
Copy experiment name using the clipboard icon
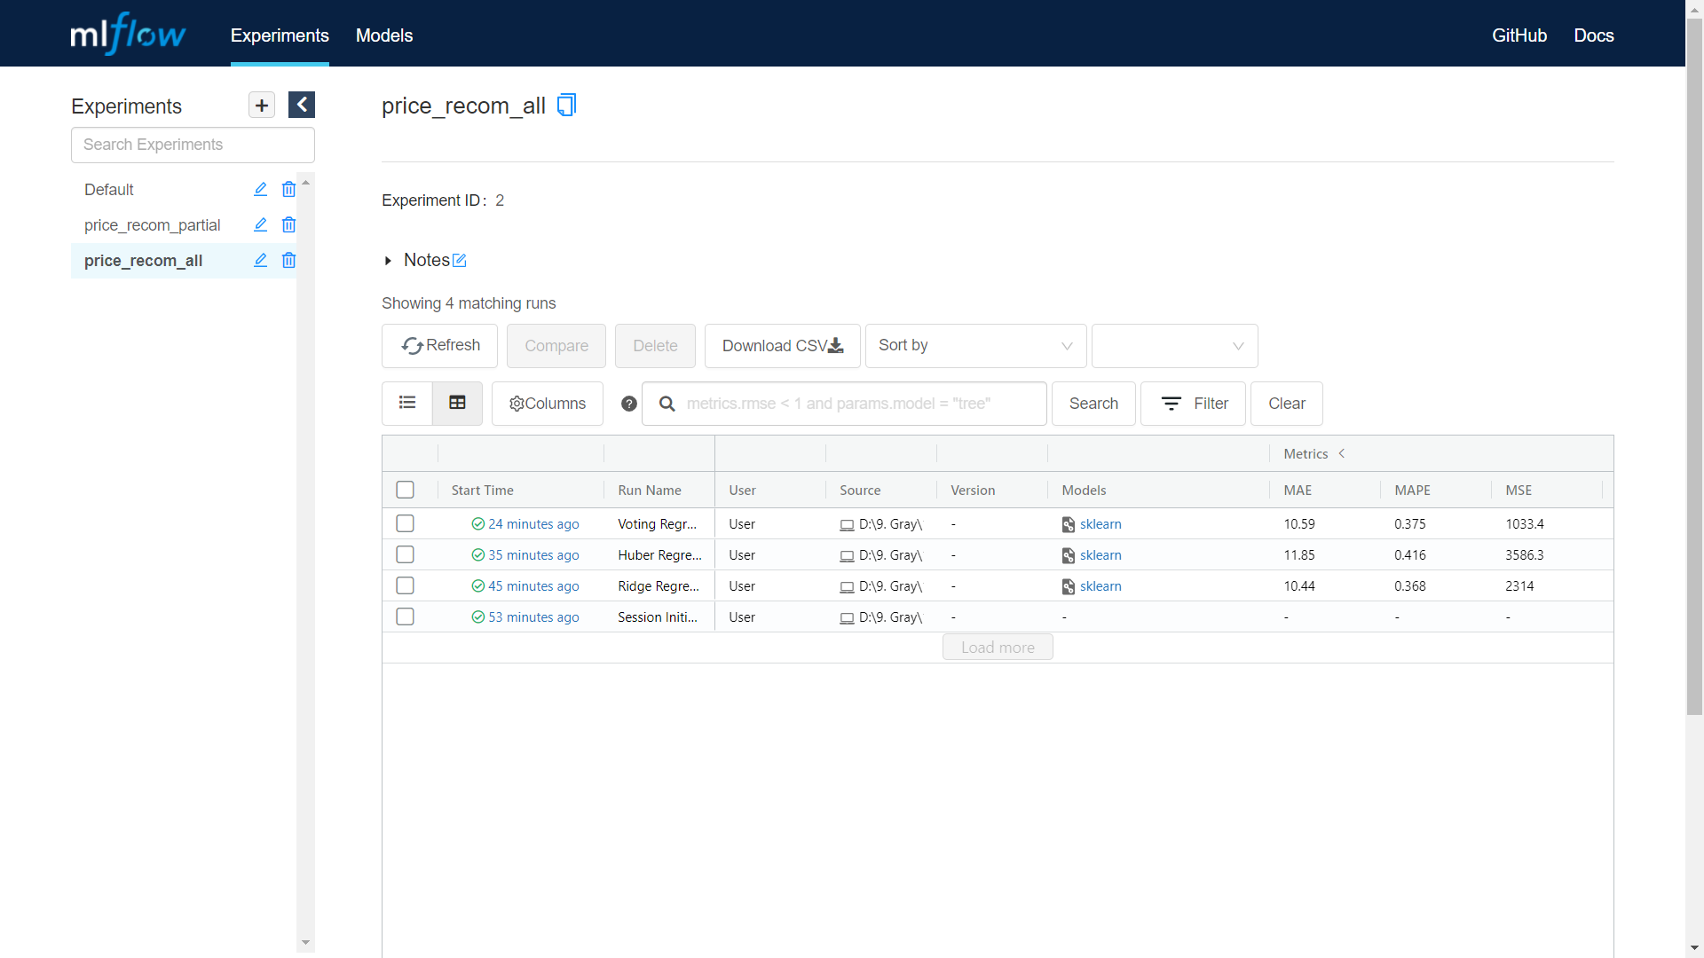pyautogui.click(x=566, y=106)
